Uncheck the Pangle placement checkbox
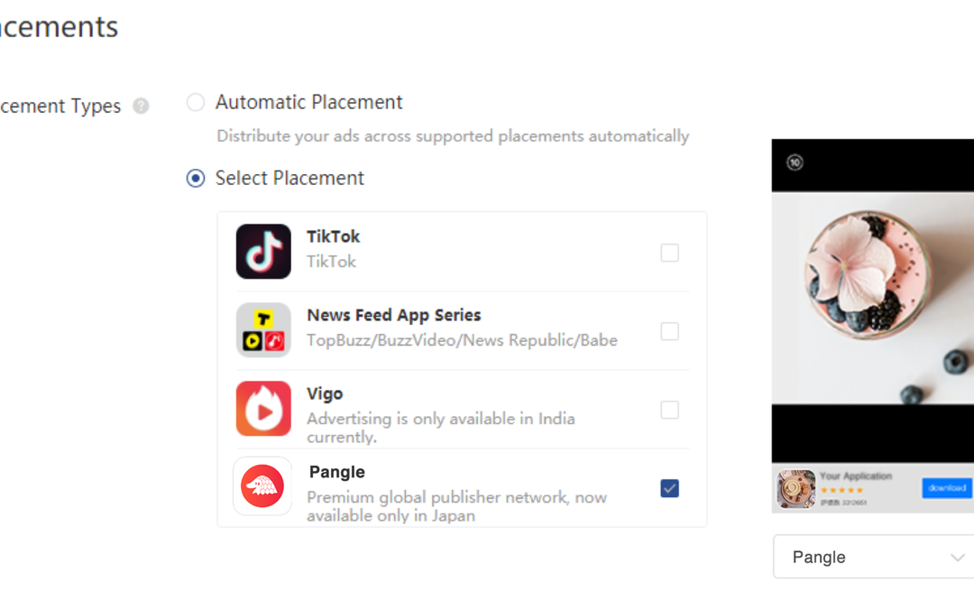 (669, 488)
